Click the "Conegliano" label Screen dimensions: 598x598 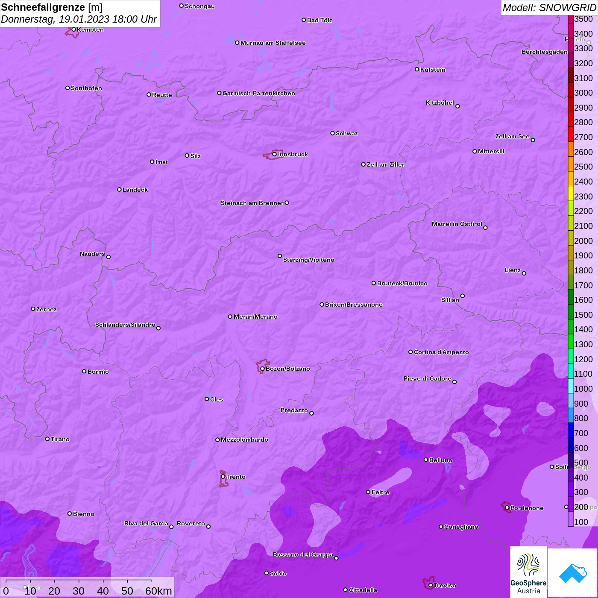click(461, 527)
